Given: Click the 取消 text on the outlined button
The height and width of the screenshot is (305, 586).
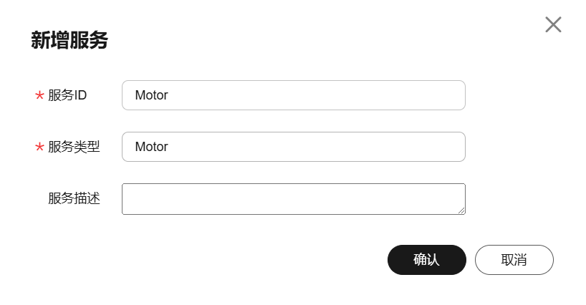Looking at the screenshot, I should tap(514, 260).
